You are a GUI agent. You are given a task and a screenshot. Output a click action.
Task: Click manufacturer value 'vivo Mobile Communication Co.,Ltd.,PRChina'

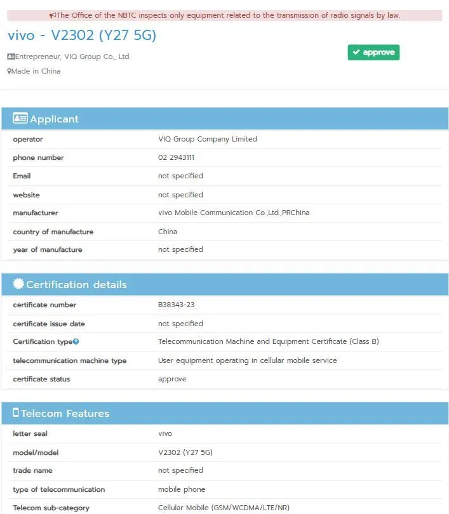point(234,213)
